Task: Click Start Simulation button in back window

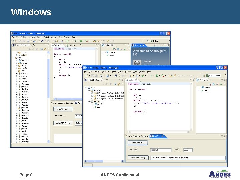Action: click(x=63, y=109)
